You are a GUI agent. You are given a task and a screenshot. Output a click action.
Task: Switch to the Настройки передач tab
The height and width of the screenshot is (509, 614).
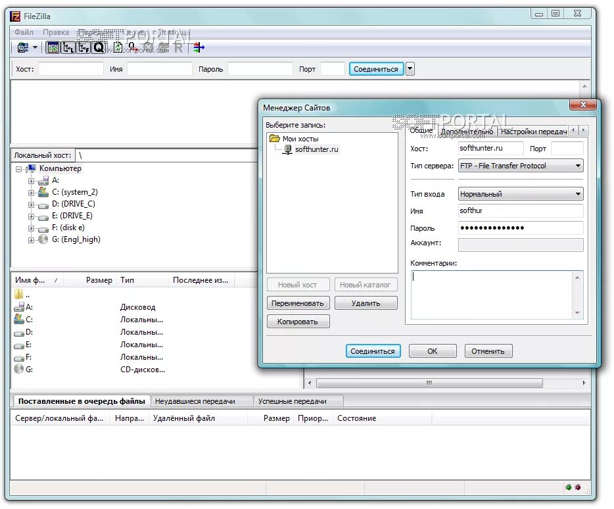[533, 132]
